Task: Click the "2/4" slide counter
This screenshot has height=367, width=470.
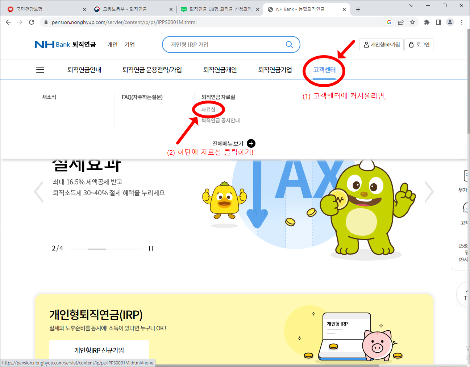Action: click(57, 248)
